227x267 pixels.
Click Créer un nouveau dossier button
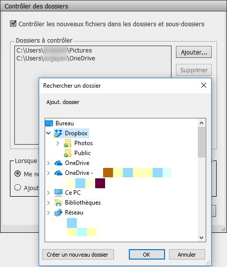[x=78, y=255]
